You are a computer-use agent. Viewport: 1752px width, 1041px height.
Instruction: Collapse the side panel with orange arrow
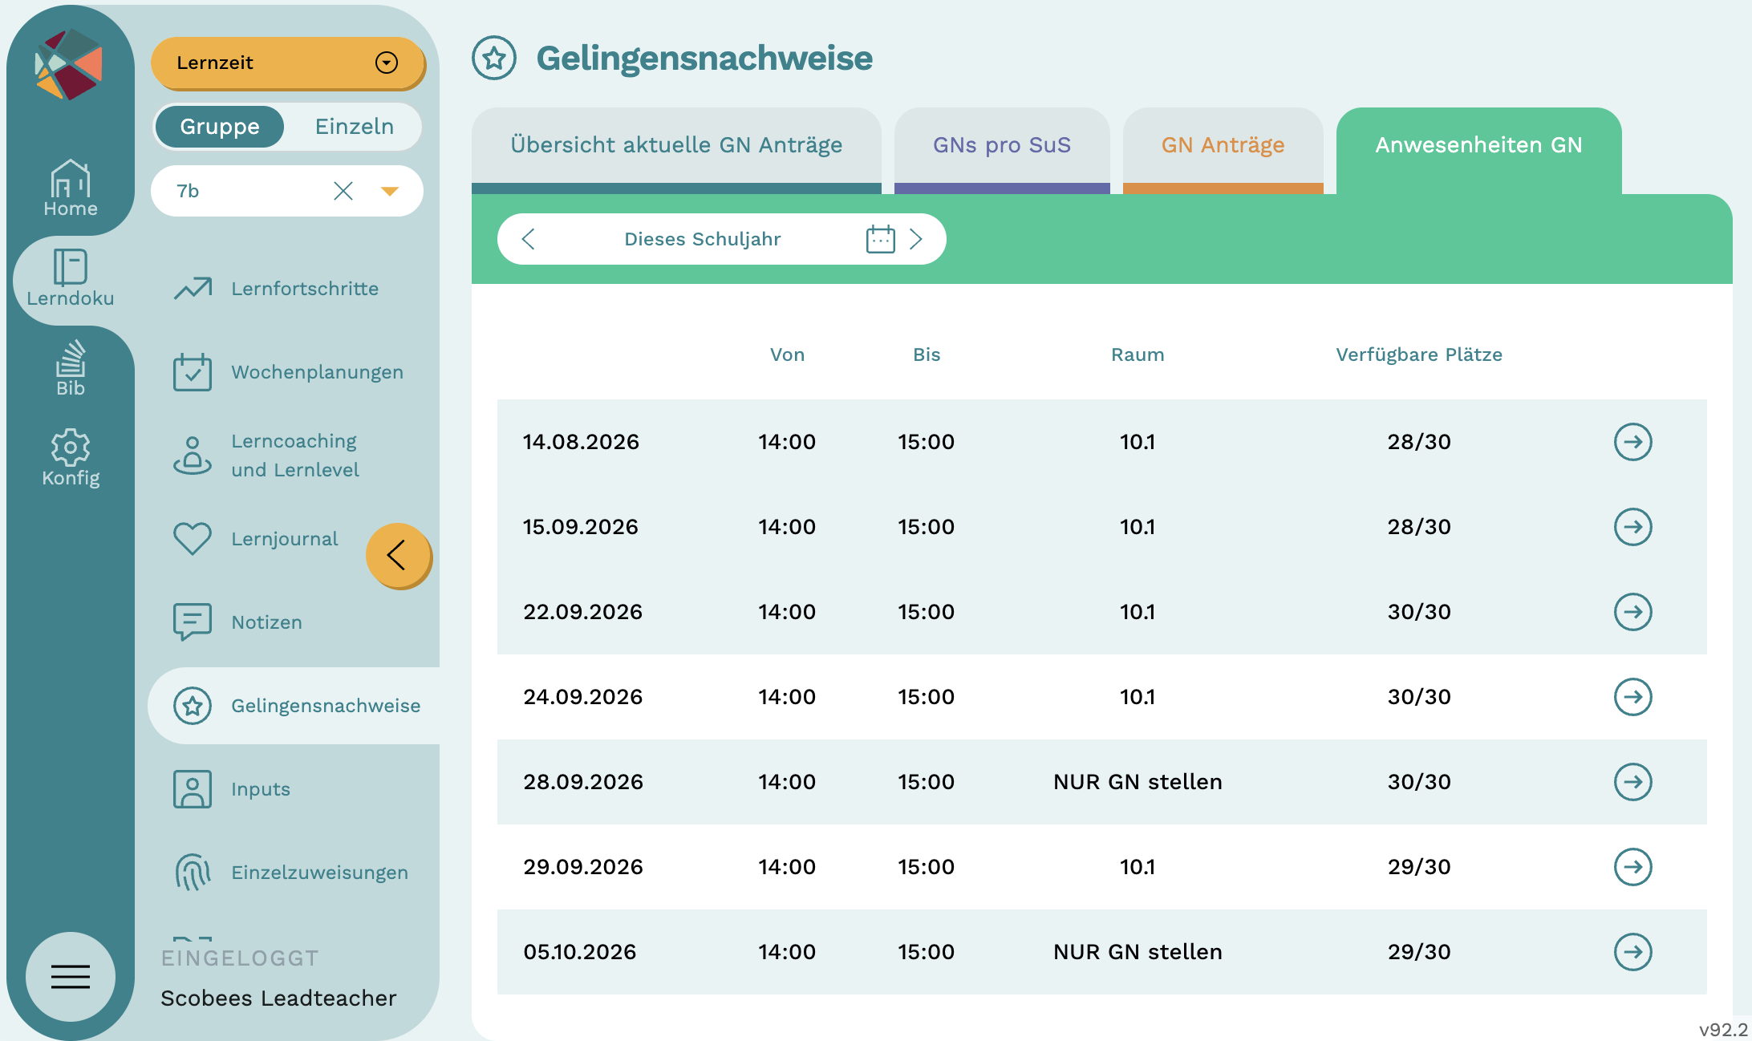click(x=399, y=556)
